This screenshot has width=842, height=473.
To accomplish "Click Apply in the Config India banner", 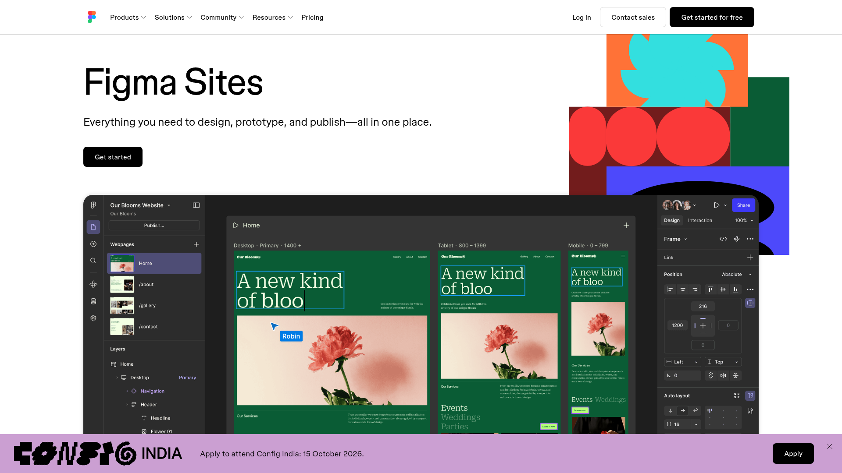I will click(x=793, y=453).
